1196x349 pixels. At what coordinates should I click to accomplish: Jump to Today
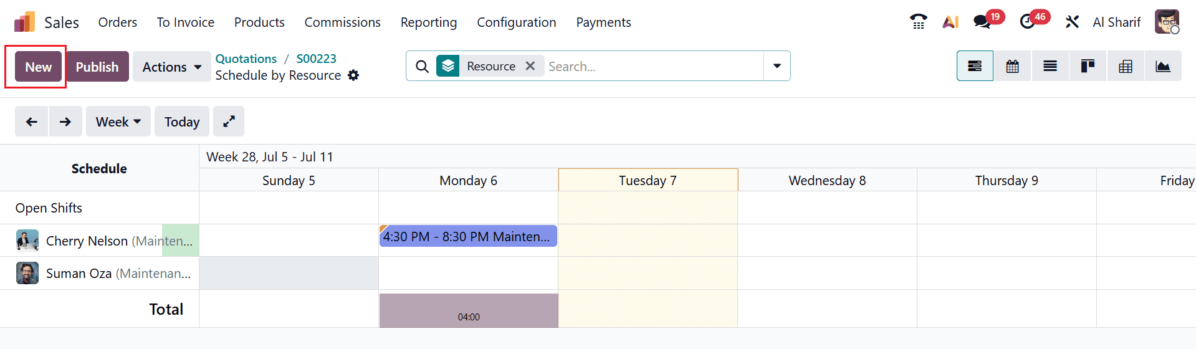182,122
